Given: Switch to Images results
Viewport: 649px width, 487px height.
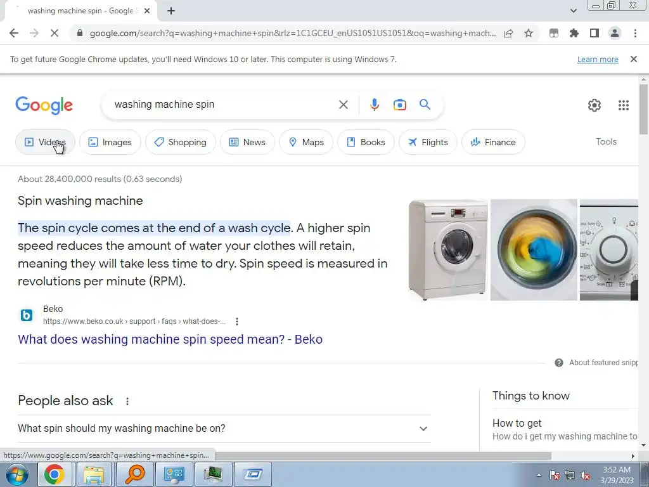Looking at the screenshot, I should tap(110, 142).
